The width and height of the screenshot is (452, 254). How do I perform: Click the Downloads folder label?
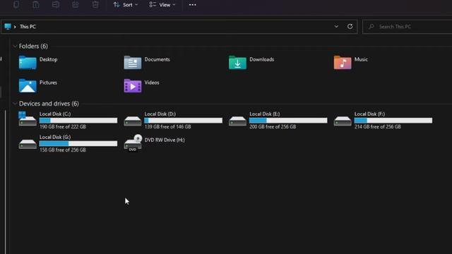(262, 59)
